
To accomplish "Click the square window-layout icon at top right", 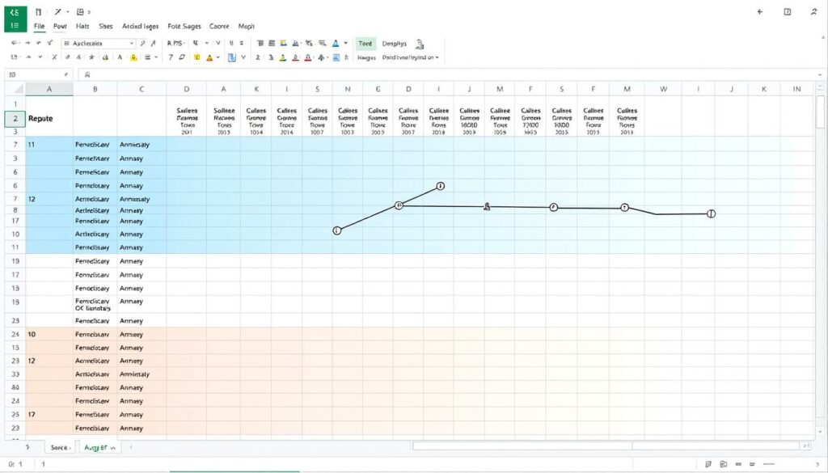I will [788, 11].
